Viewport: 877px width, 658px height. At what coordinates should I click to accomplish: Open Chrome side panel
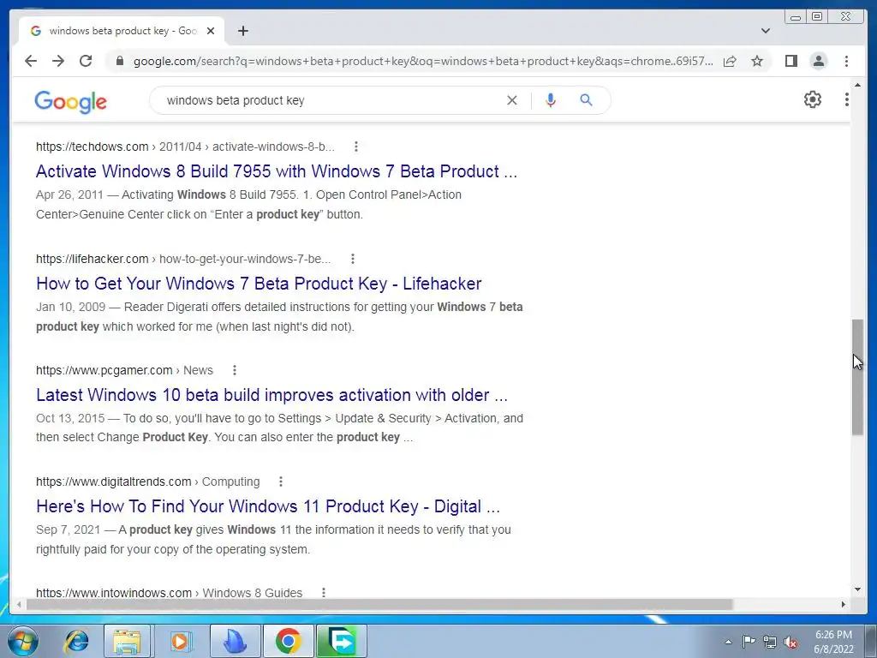pos(790,61)
